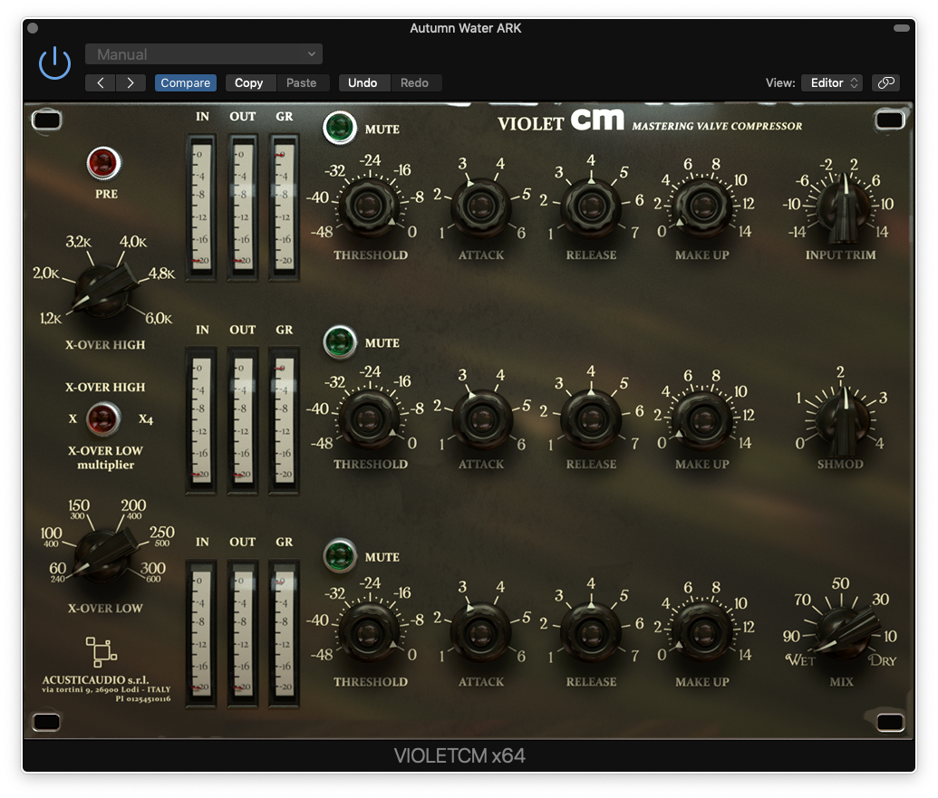Click the top band ATTACK knob
938x798 pixels.
(x=480, y=207)
